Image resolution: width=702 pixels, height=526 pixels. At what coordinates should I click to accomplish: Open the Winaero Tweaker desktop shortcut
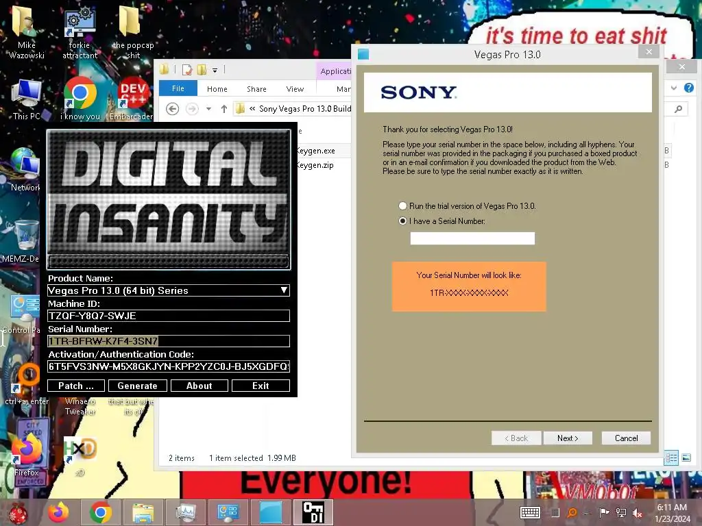click(80, 405)
